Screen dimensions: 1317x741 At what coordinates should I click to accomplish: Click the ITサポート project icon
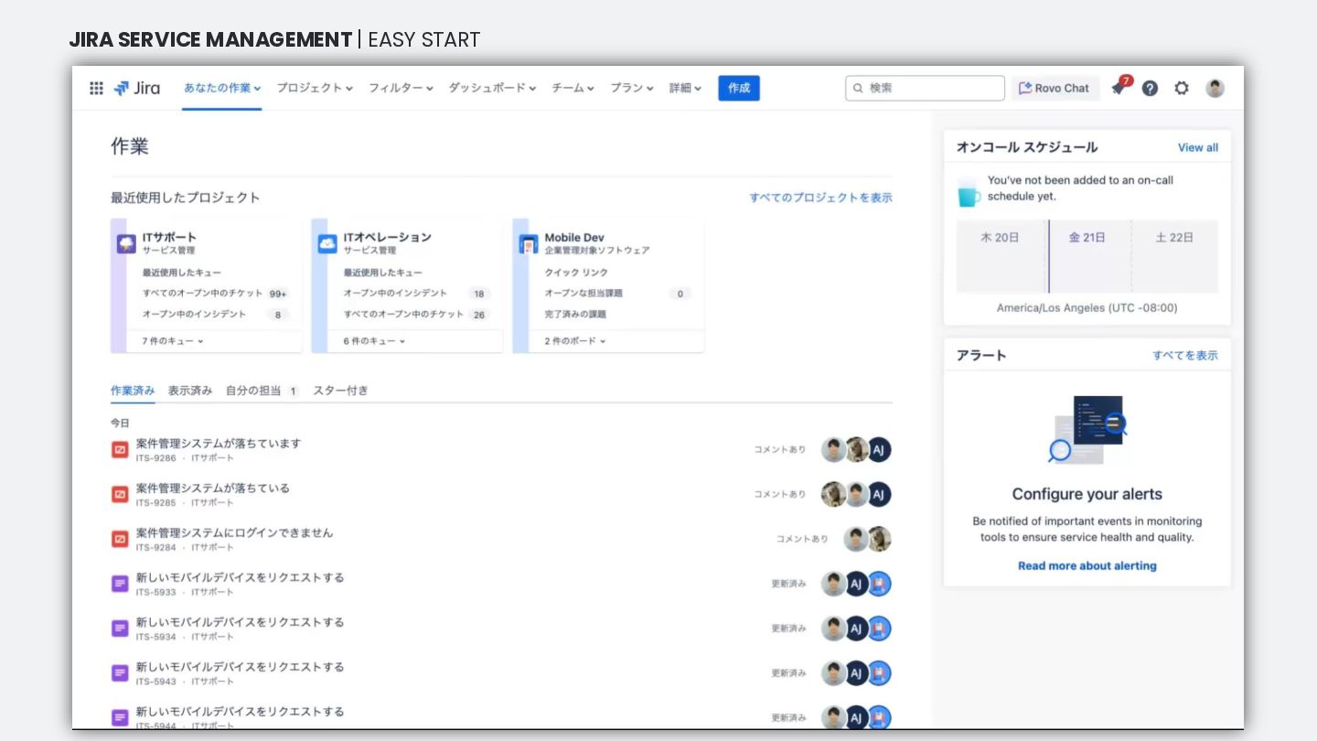coord(126,243)
